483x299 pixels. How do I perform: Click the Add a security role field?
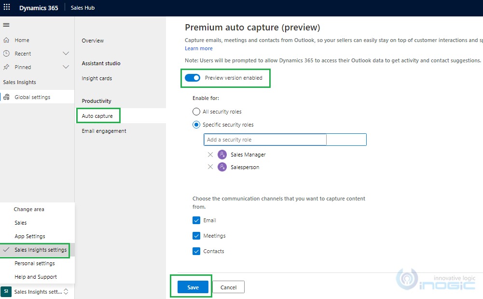pyautogui.click(x=285, y=140)
